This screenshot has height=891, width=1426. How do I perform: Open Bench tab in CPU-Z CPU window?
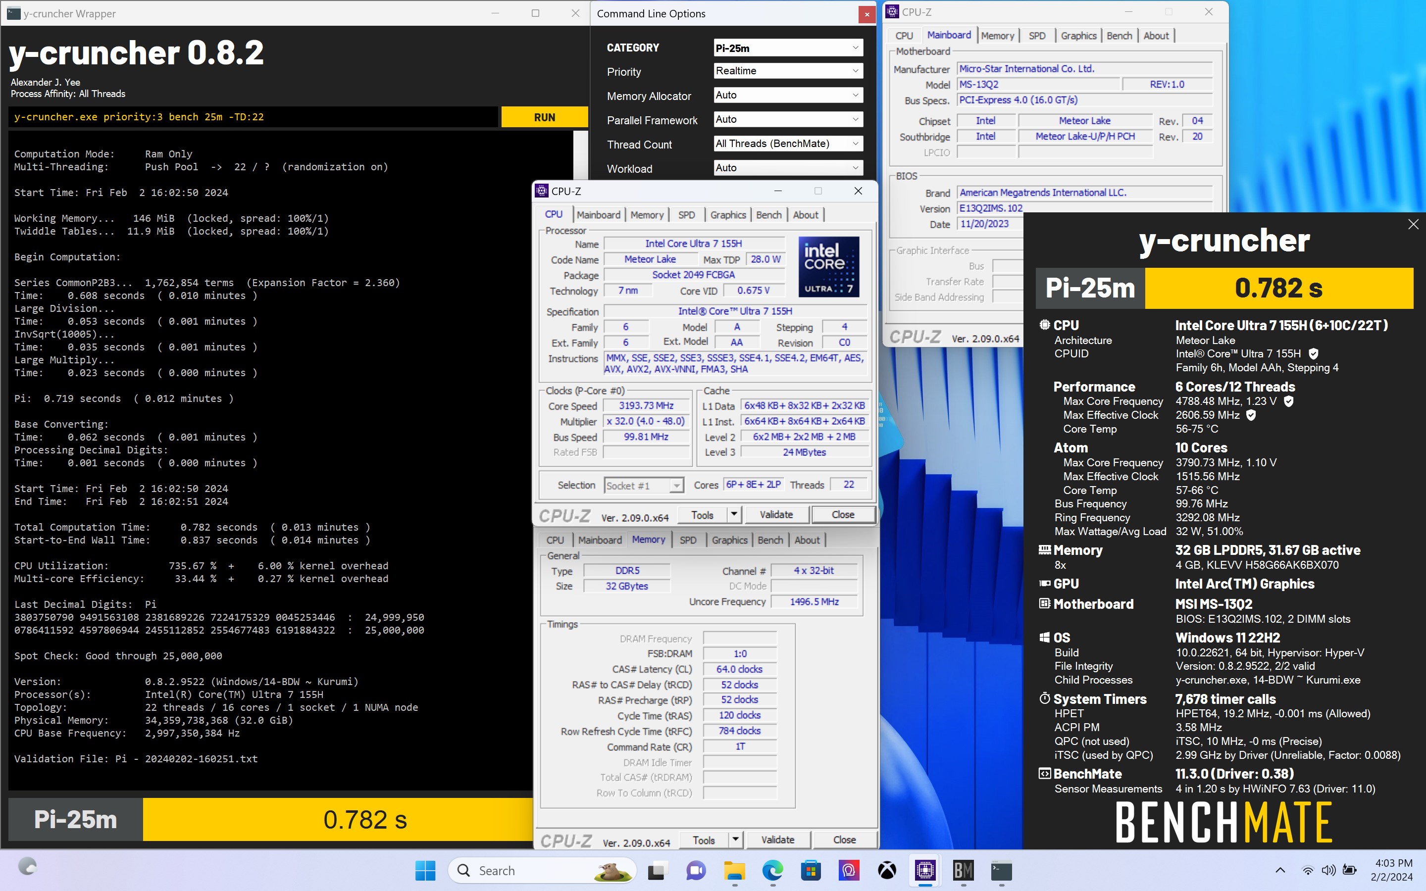click(769, 215)
